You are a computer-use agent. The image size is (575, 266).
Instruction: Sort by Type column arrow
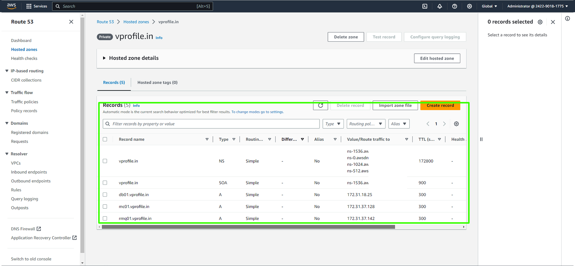pyautogui.click(x=234, y=139)
